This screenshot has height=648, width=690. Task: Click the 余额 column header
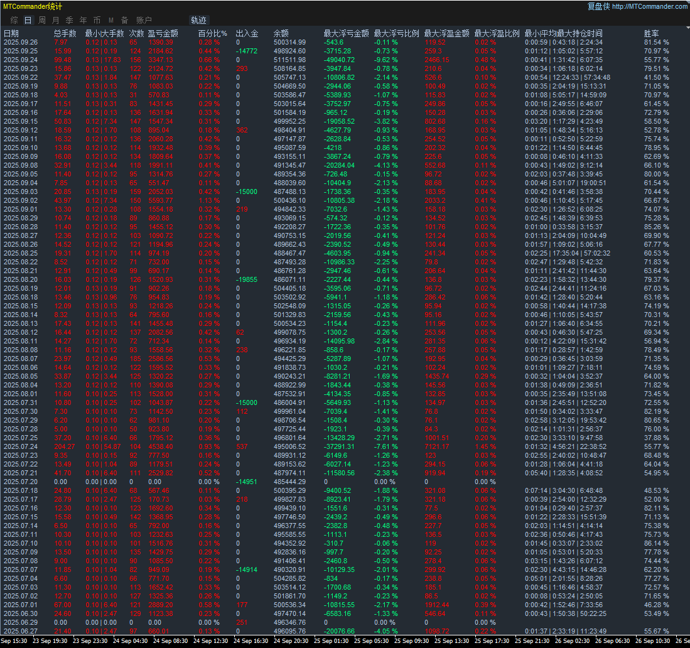(281, 33)
